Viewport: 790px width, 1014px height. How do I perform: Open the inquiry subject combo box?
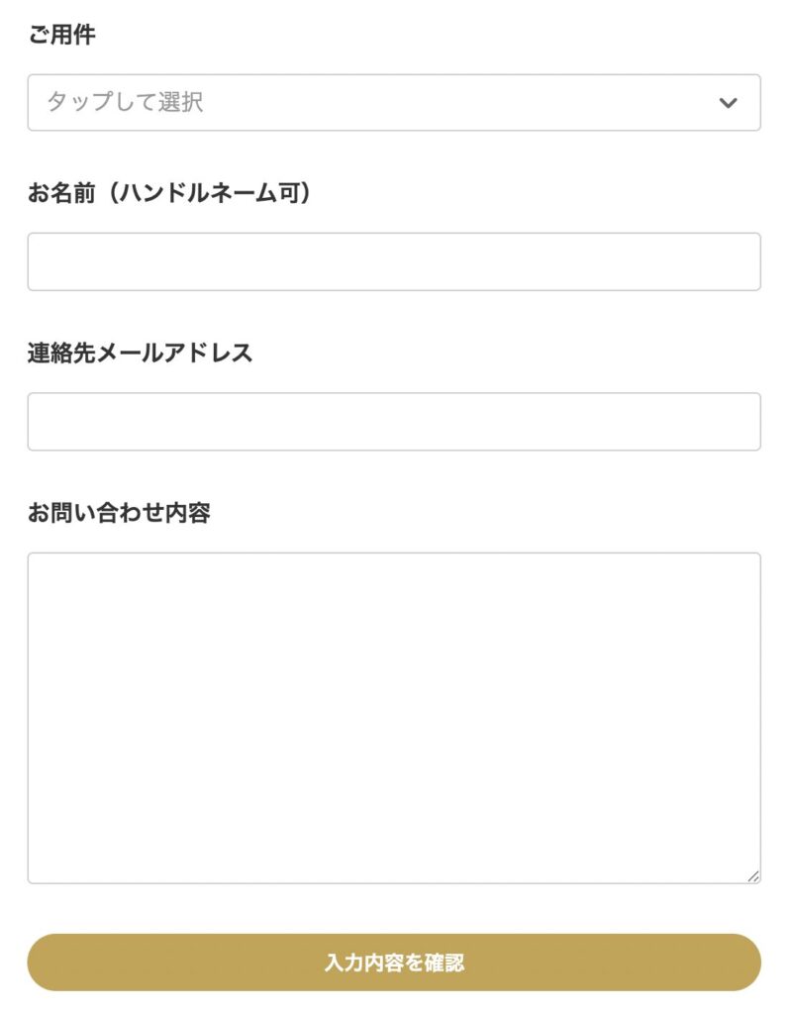click(396, 100)
